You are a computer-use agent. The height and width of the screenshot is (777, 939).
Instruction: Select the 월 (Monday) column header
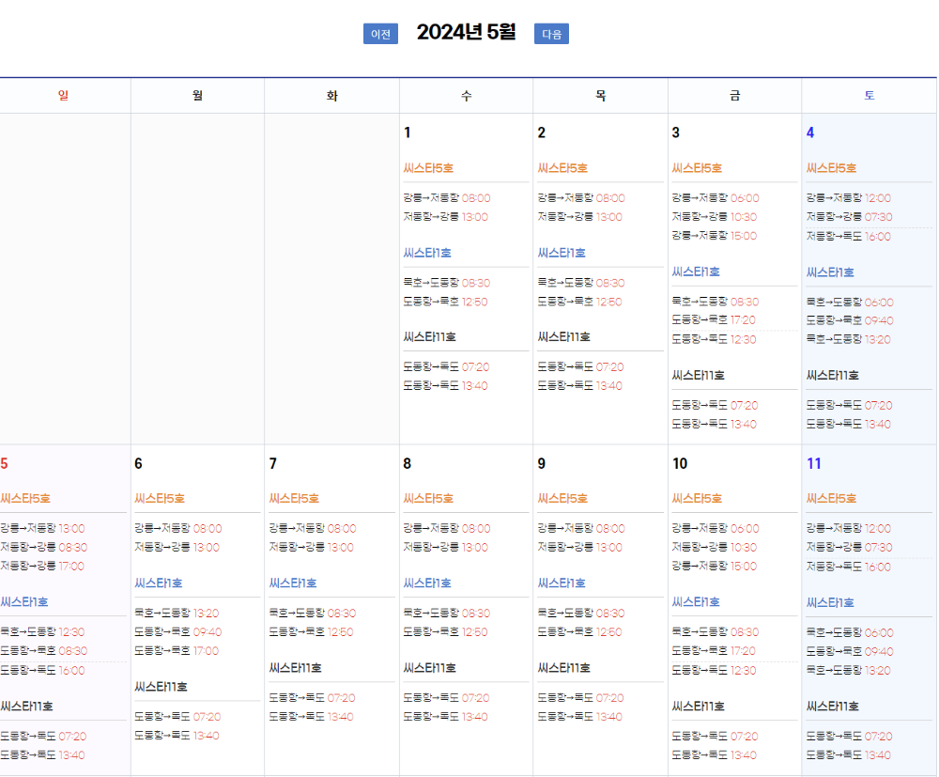(197, 95)
